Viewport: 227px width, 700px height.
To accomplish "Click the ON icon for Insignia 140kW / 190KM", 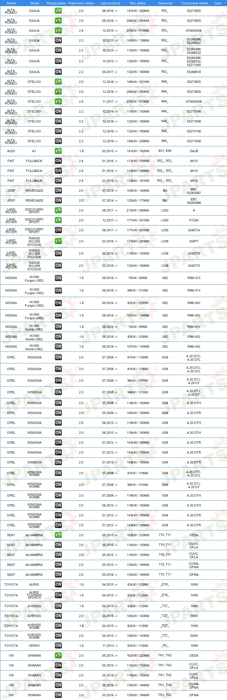I will [x=58, y=413].
